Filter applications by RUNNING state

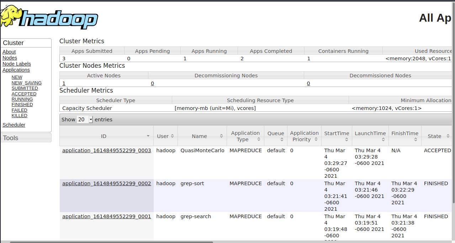[22, 99]
